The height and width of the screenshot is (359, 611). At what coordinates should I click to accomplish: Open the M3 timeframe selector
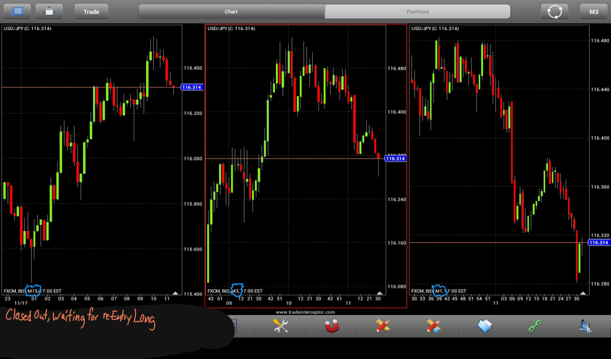coord(594,11)
